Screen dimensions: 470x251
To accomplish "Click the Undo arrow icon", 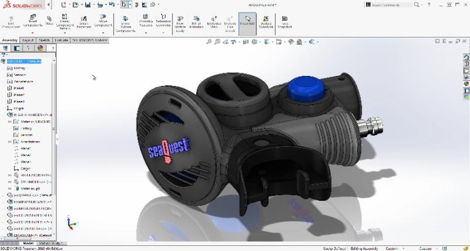I will tap(112, 4).
